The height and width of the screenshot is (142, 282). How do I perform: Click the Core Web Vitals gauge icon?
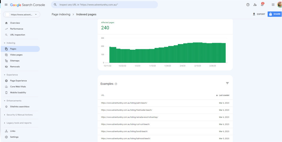pyautogui.click(x=6, y=87)
